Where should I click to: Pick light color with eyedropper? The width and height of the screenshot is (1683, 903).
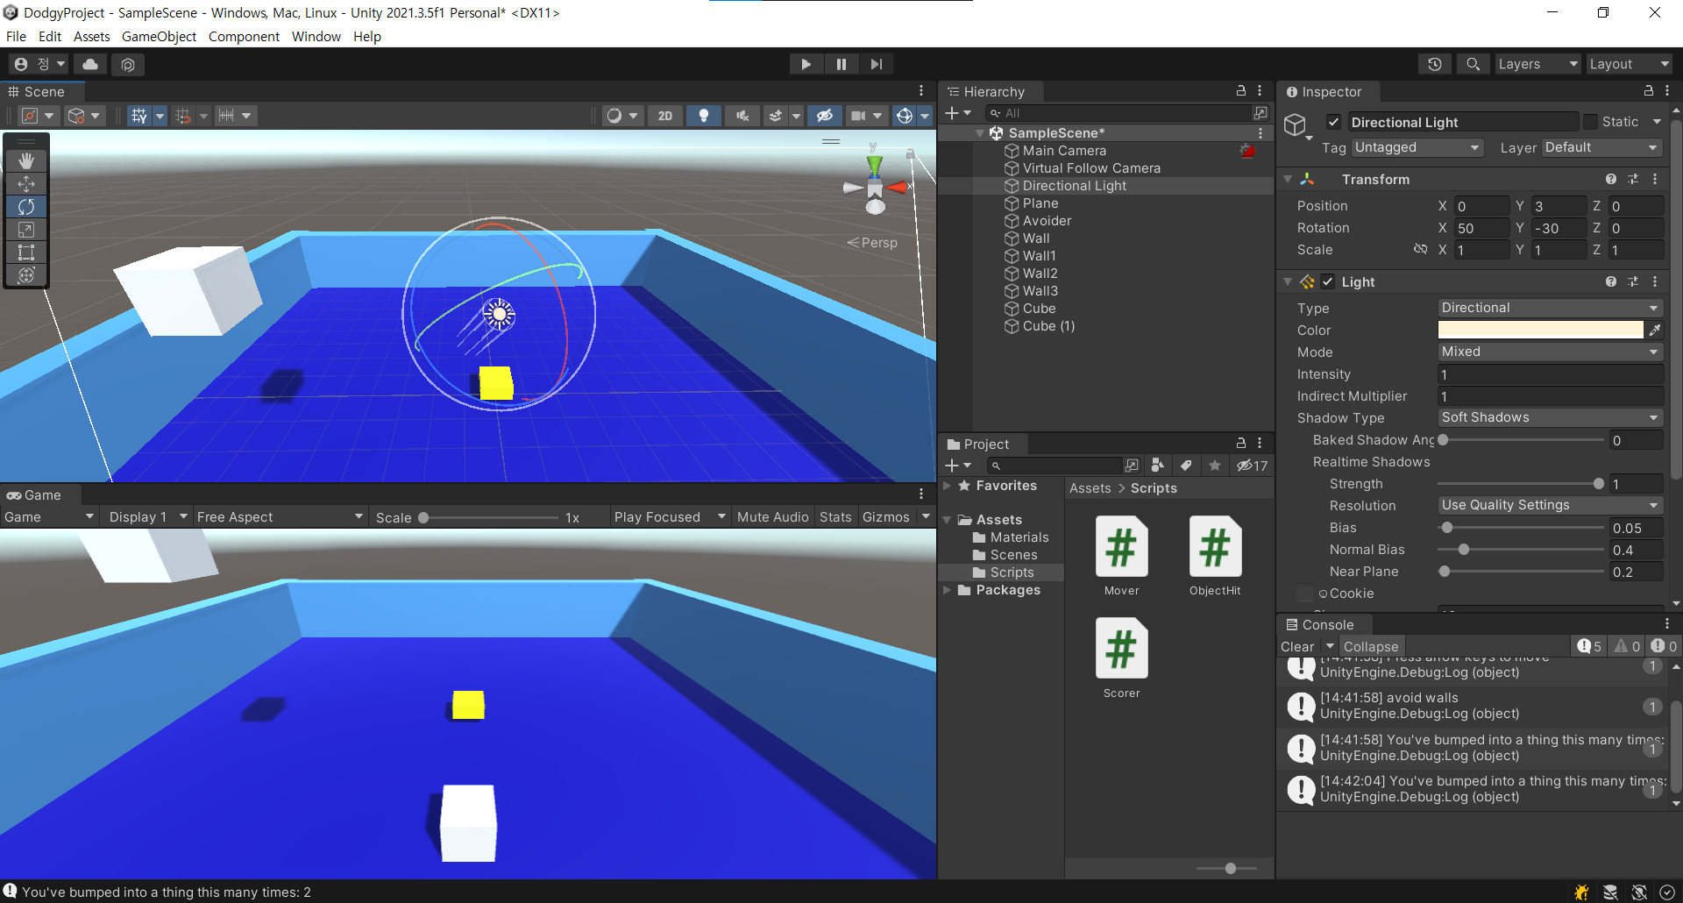(1654, 330)
